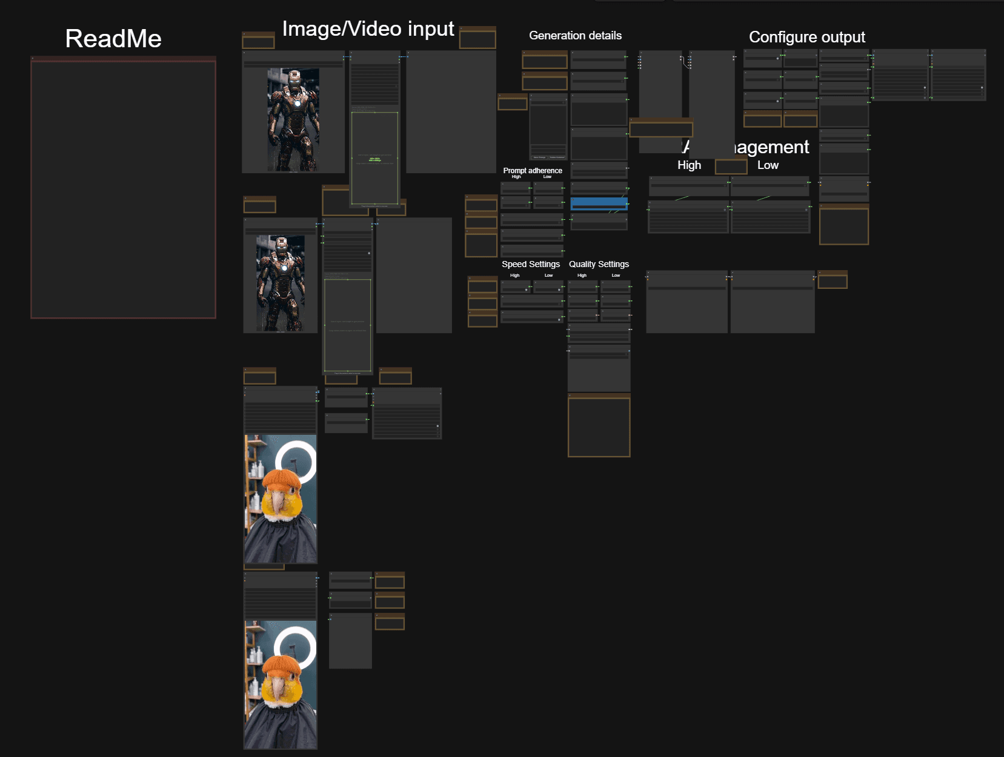Click the Low label under Quality Settings

click(616, 276)
